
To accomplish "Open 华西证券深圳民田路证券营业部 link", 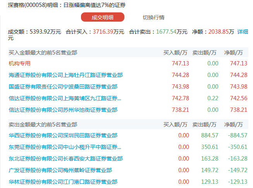I will pyautogui.click(x=63, y=135).
